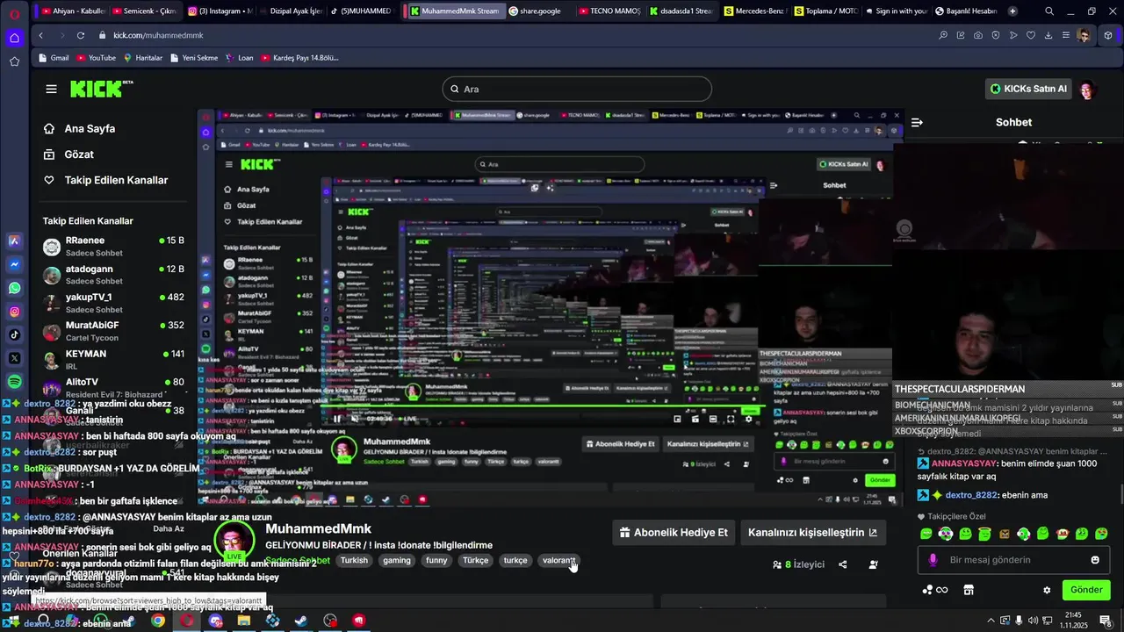Open MuratAbiGF channel in sidebar
The image size is (1124, 632).
tap(113, 331)
